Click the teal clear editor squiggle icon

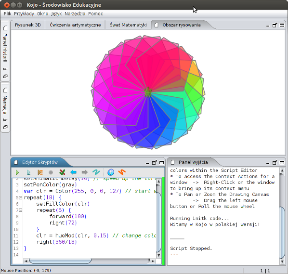tap(96, 172)
